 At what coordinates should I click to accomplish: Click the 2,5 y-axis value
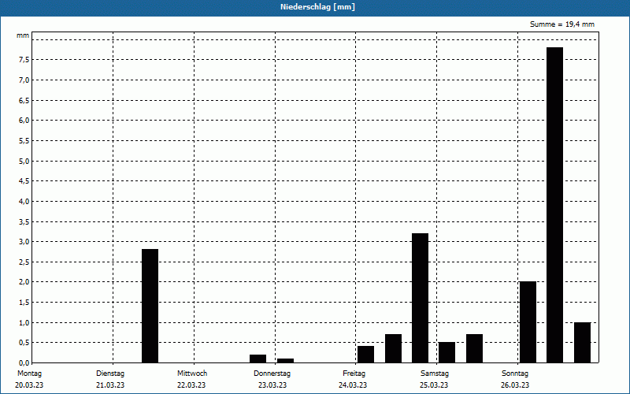point(24,262)
